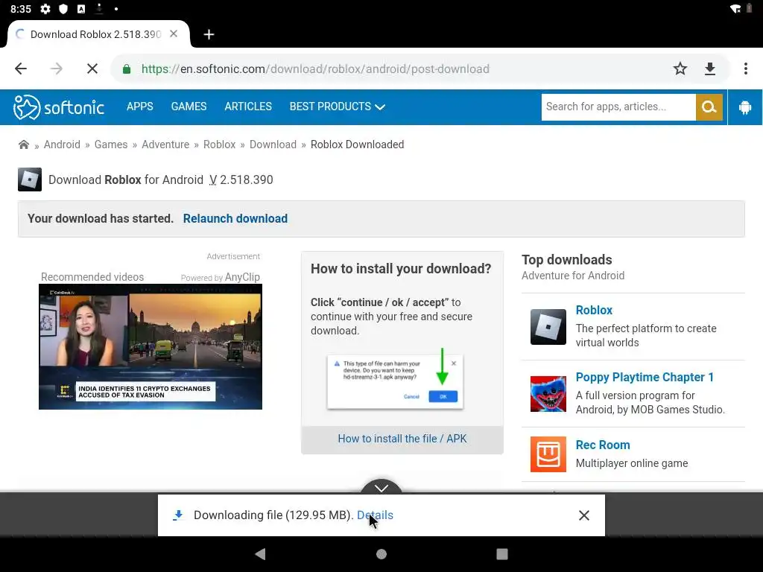The image size is (763, 572).
Task: Click the Android platform icon in header
Action: coord(745,107)
